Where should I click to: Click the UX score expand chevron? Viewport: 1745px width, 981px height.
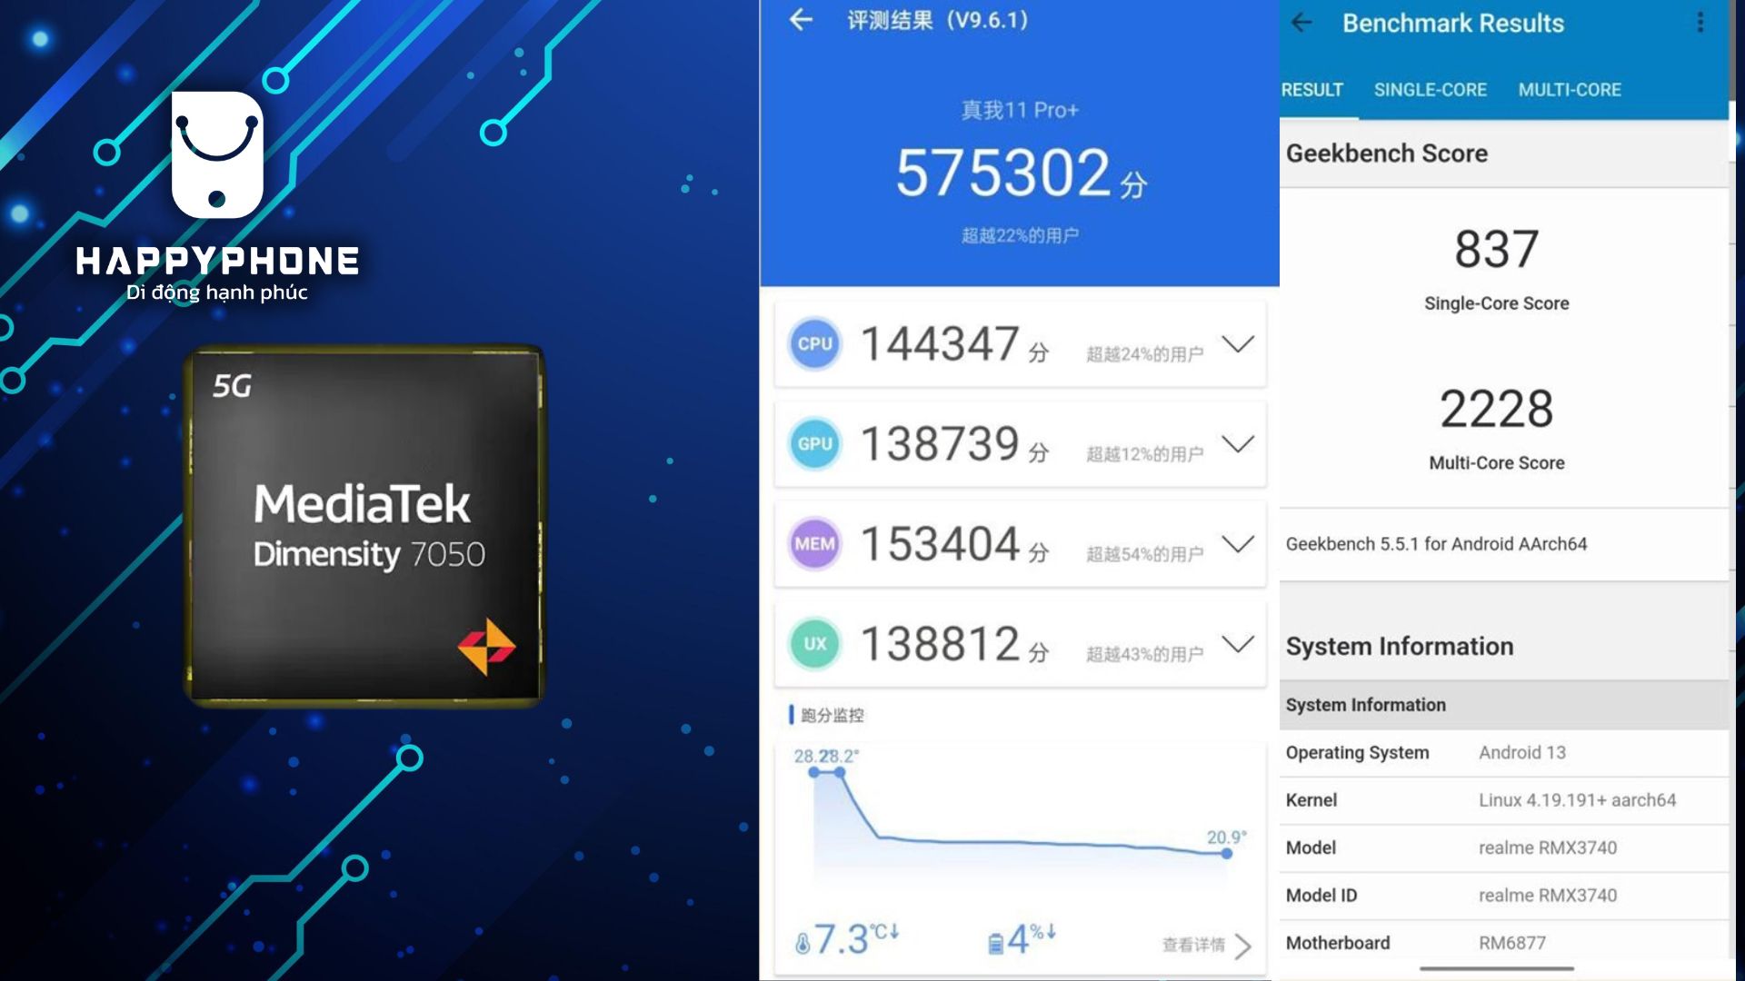pyautogui.click(x=1238, y=643)
